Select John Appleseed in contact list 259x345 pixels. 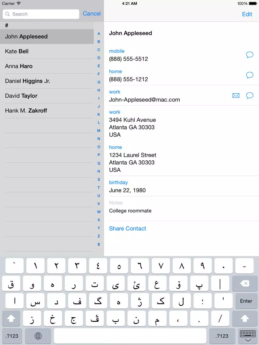(47, 36)
